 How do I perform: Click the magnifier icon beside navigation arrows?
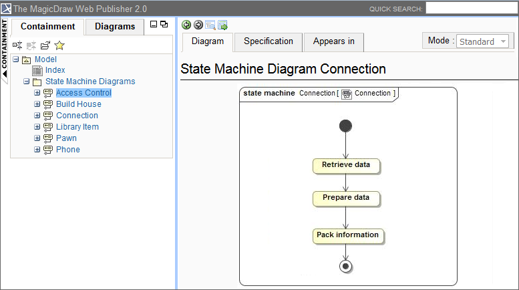click(210, 25)
